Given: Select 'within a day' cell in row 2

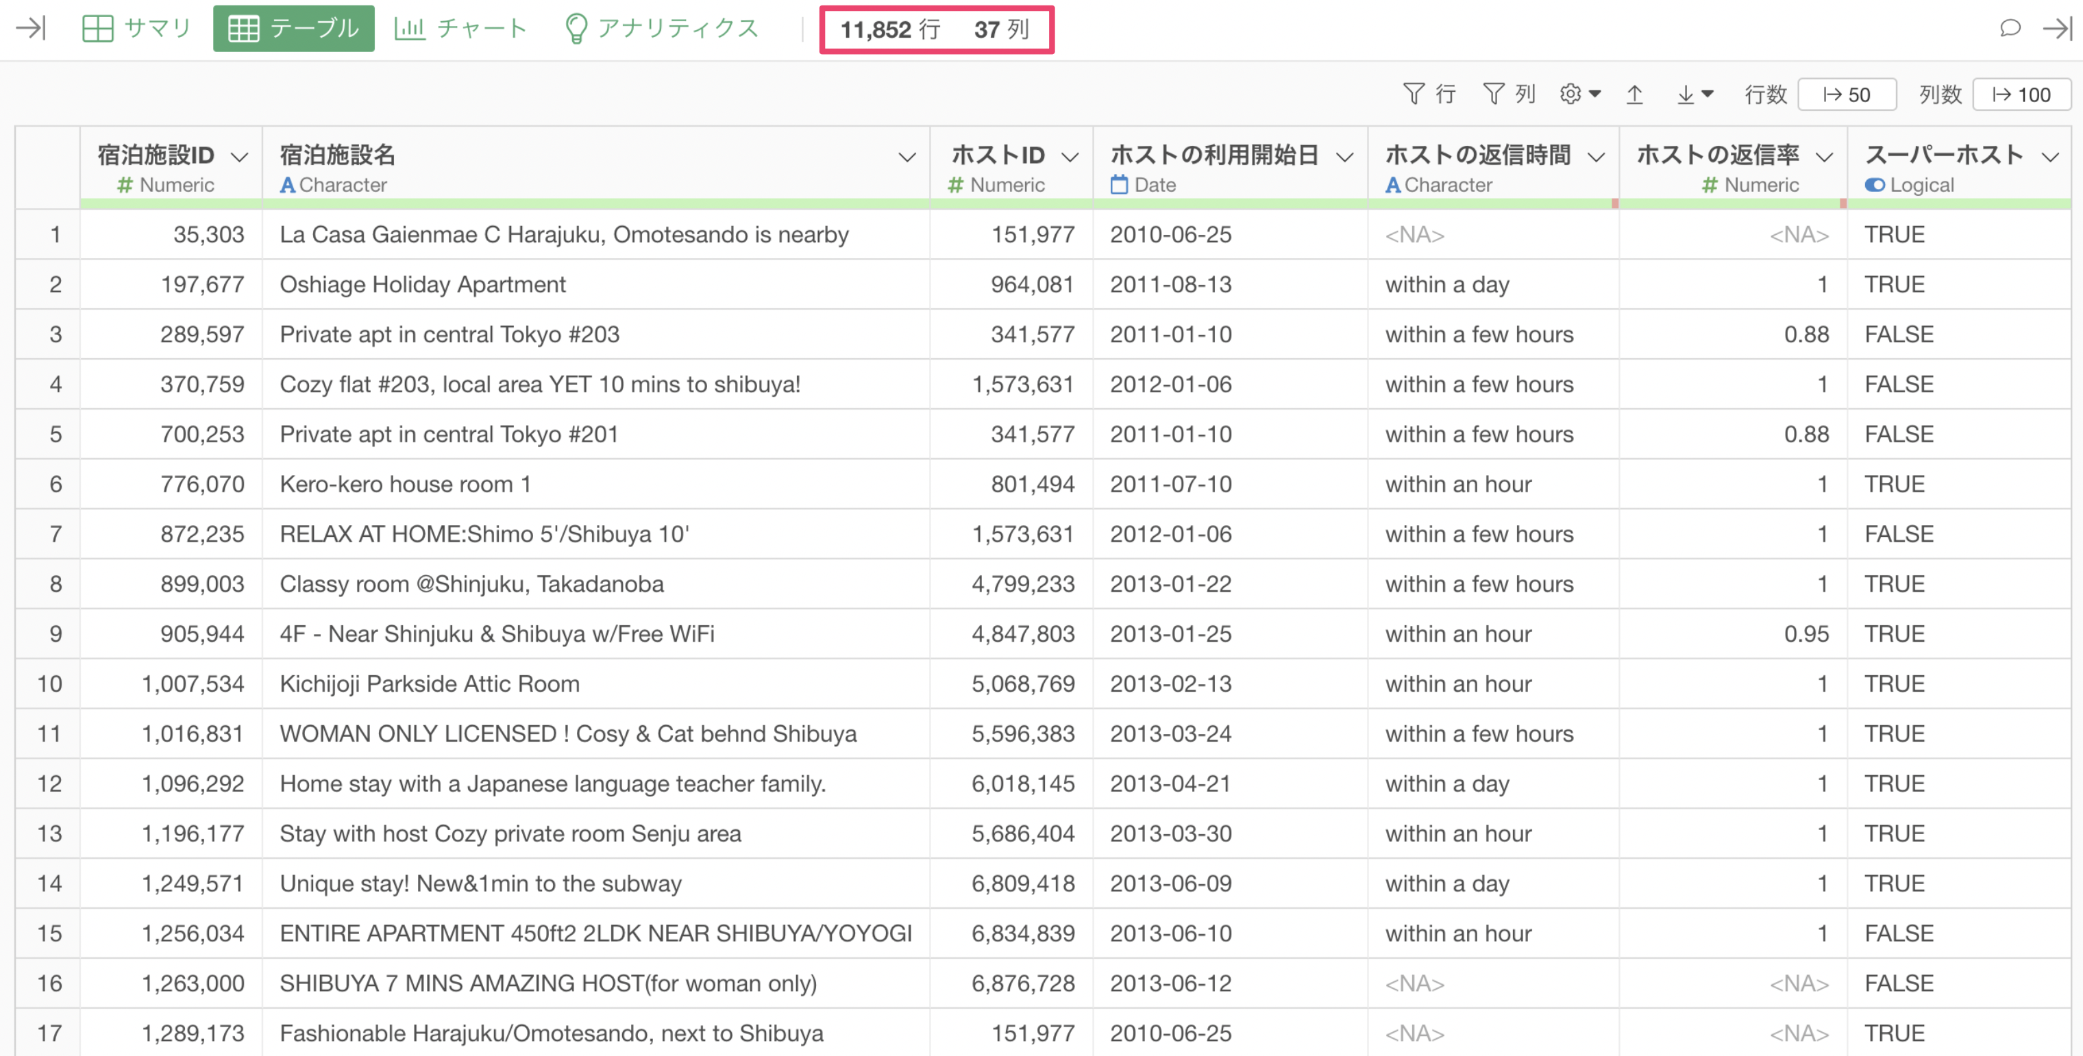Looking at the screenshot, I should (1493, 284).
